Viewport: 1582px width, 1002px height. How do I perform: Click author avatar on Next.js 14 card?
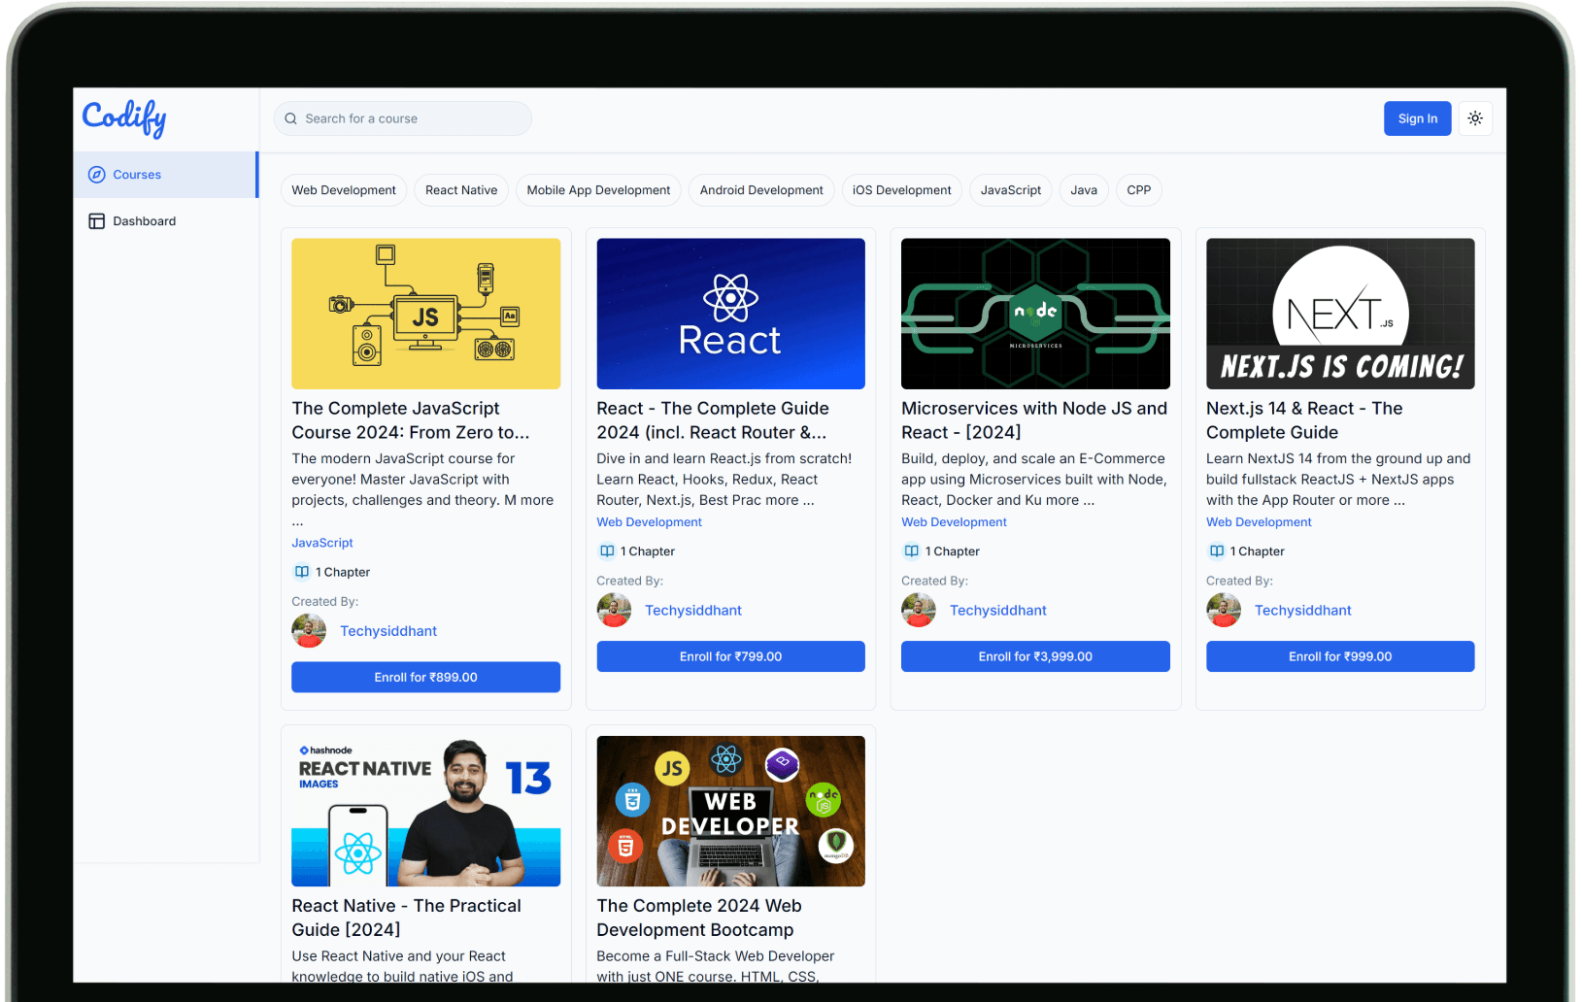coord(1224,611)
